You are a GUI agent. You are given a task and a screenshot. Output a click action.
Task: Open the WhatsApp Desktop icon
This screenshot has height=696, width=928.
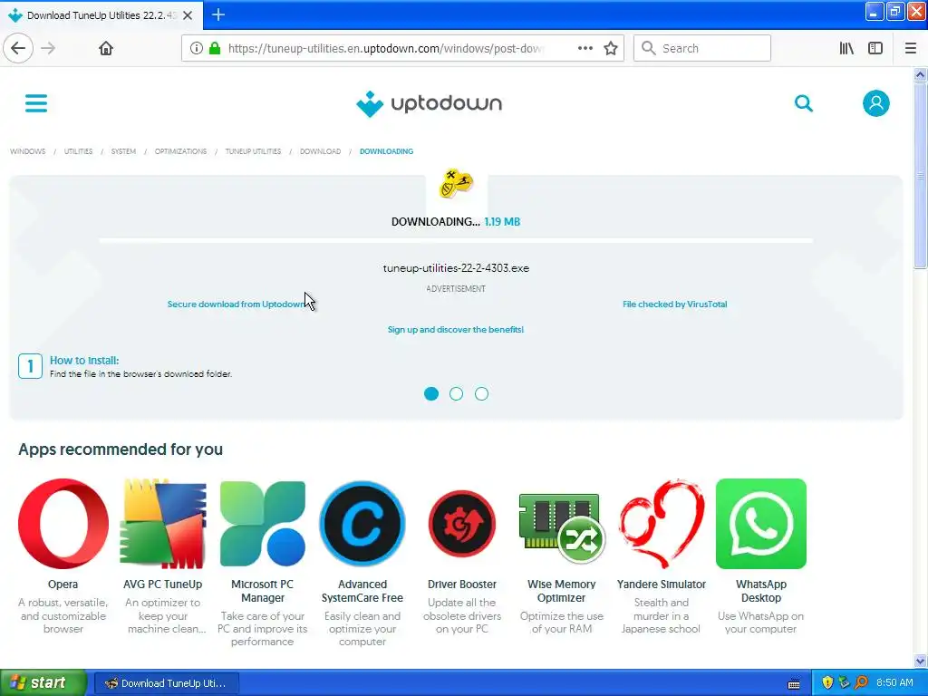[x=761, y=523]
